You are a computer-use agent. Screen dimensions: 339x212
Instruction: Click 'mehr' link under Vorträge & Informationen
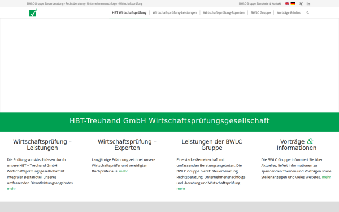point(326,177)
